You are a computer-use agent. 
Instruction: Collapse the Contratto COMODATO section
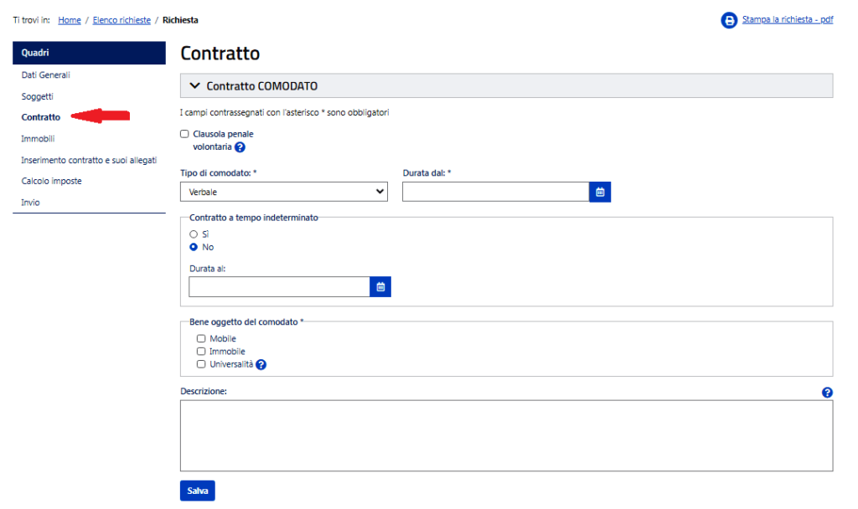(x=196, y=86)
